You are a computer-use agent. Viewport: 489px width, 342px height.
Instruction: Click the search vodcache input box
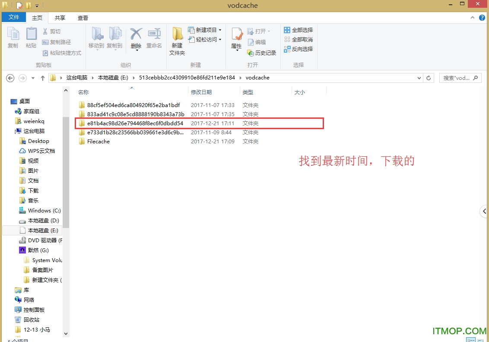click(x=460, y=78)
